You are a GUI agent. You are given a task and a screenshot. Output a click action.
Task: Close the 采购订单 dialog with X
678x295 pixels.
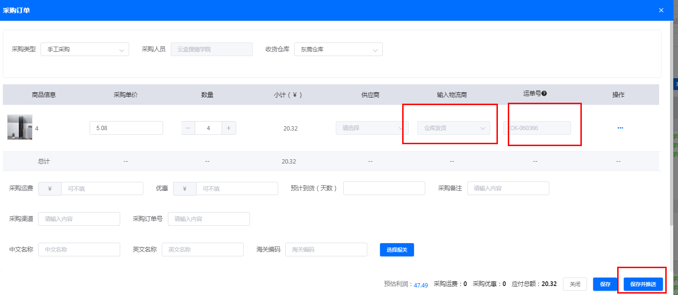click(x=661, y=10)
